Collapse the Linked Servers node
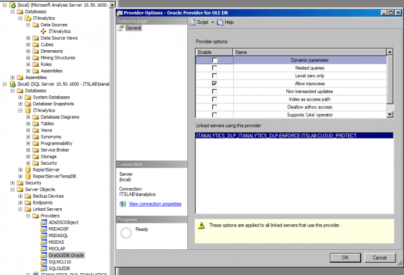 pos(20,209)
